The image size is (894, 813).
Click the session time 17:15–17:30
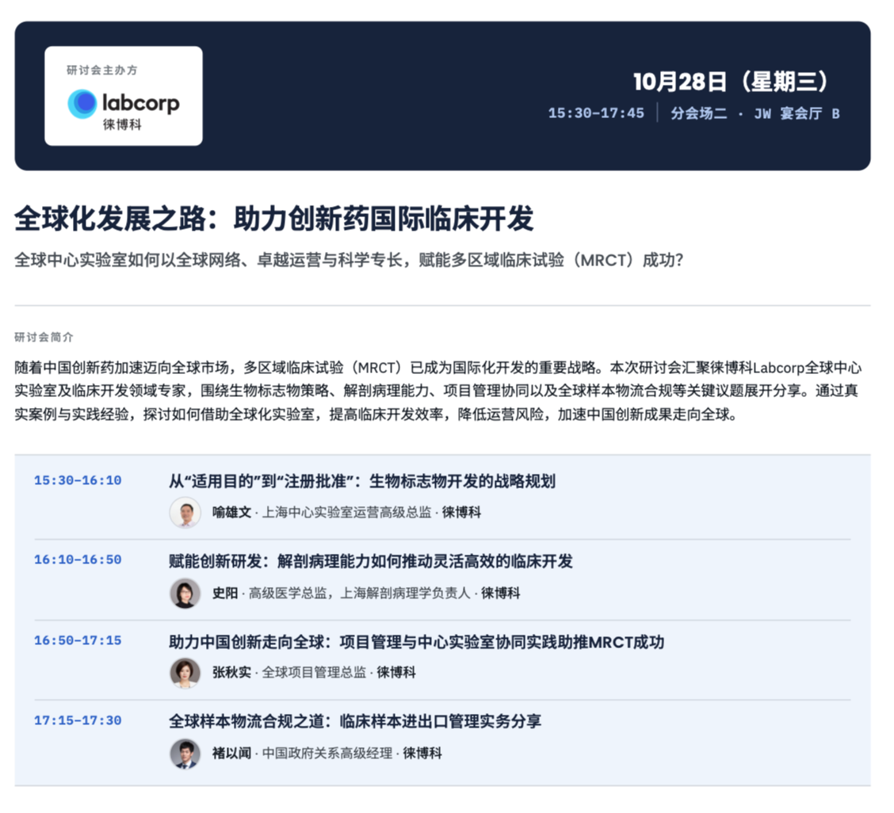pos(78,720)
